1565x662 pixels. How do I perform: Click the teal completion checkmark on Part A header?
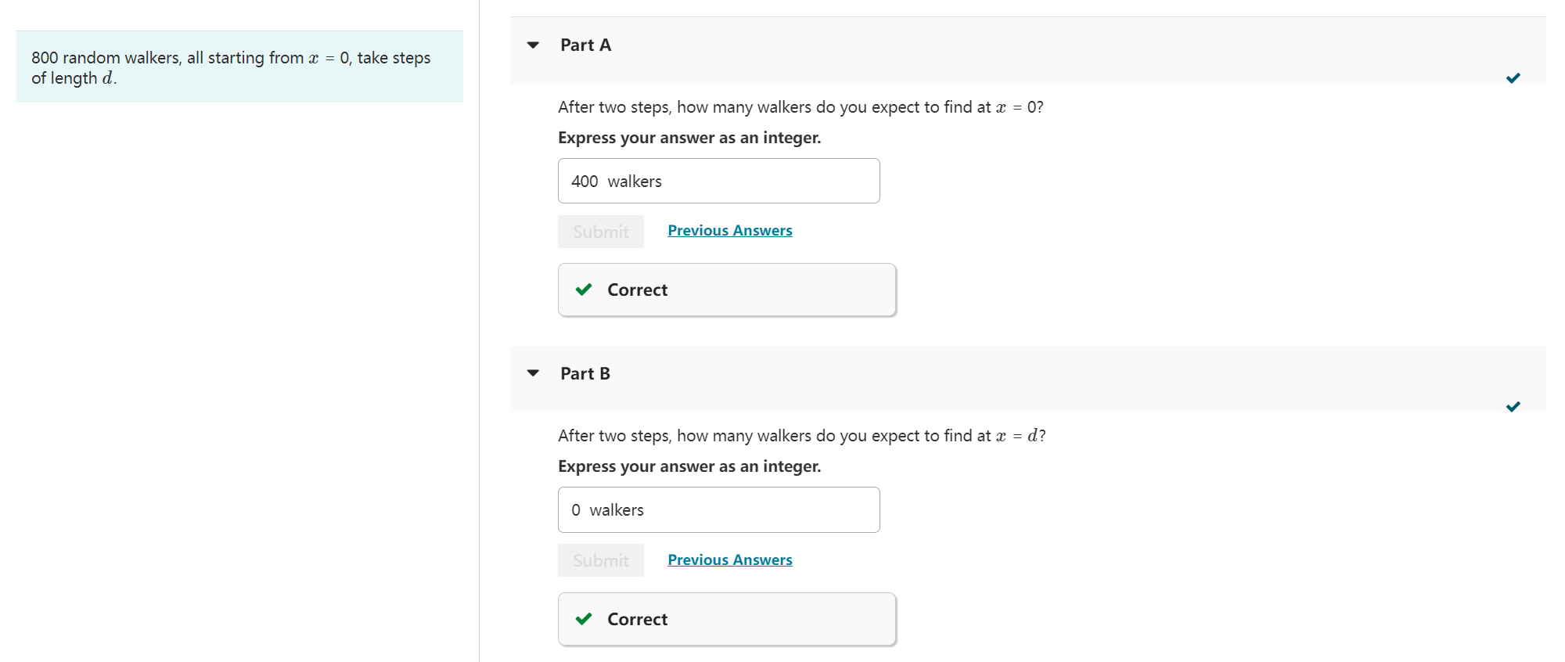(x=1513, y=77)
